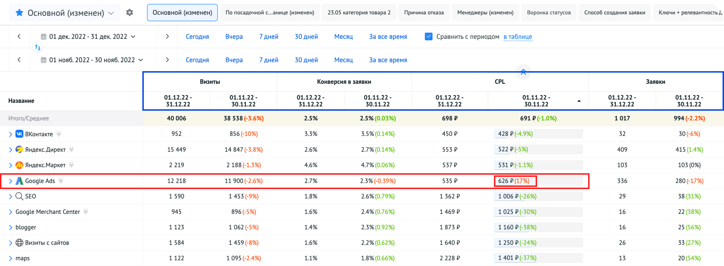Sort by CPL November column arrow
The height and width of the screenshot is (266, 724).
click(x=579, y=101)
